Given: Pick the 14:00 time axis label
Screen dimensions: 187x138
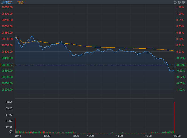Looking at the screenshot, I should tap(119, 136).
